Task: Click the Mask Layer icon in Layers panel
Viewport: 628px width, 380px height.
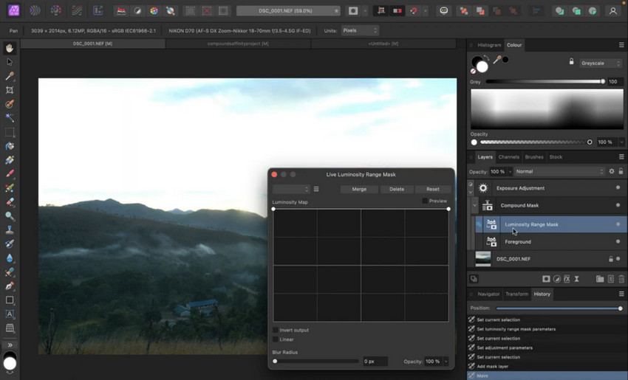Action: click(546, 279)
